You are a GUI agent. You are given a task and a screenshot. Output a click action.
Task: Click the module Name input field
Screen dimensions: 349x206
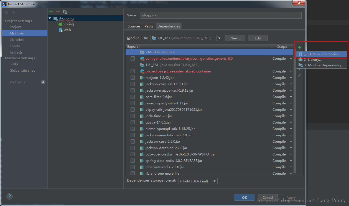(x=221, y=15)
